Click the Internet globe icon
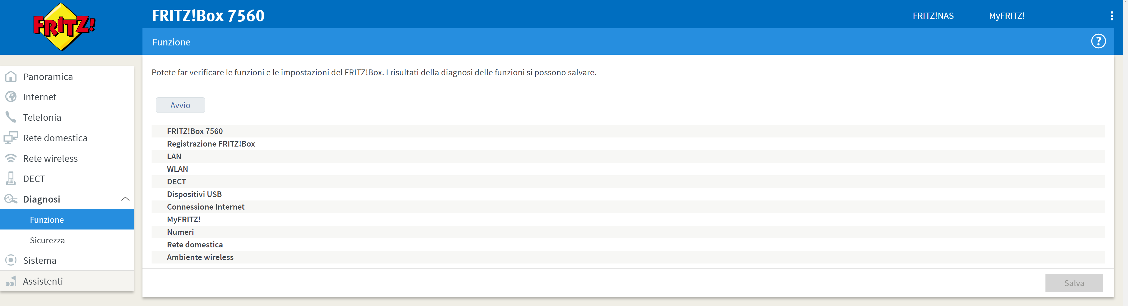Image resolution: width=1128 pixels, height=306 pixels. point(11,97)
